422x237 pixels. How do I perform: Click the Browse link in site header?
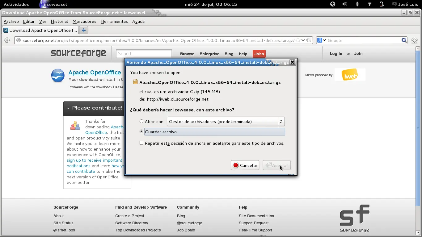pyautogui.click(x=187, y=54)
